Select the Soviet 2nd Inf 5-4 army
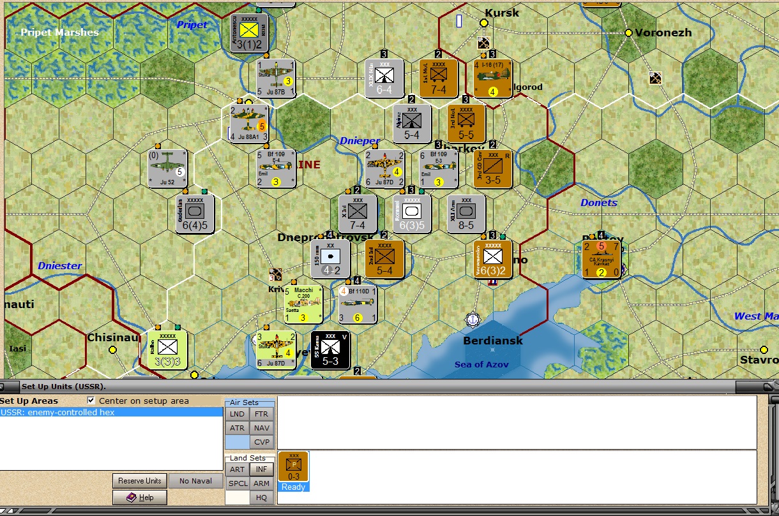779x516 pixels. pyautogui.click(x=385, y=259)
